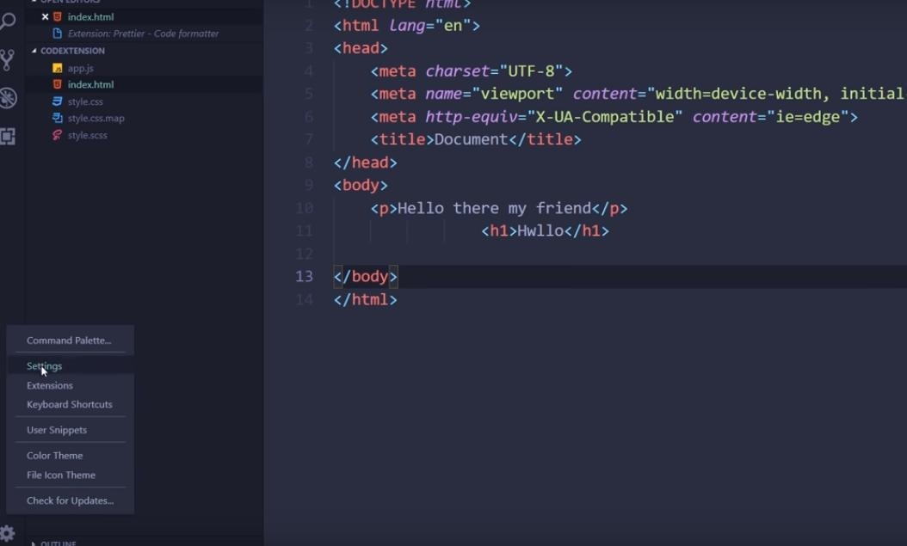Click the 'Hello there my friend' paragraph text
This screenshot has width=907, height=546.
[495, 208]
